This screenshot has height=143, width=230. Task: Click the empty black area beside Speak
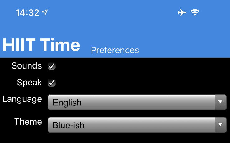(140, 83)
